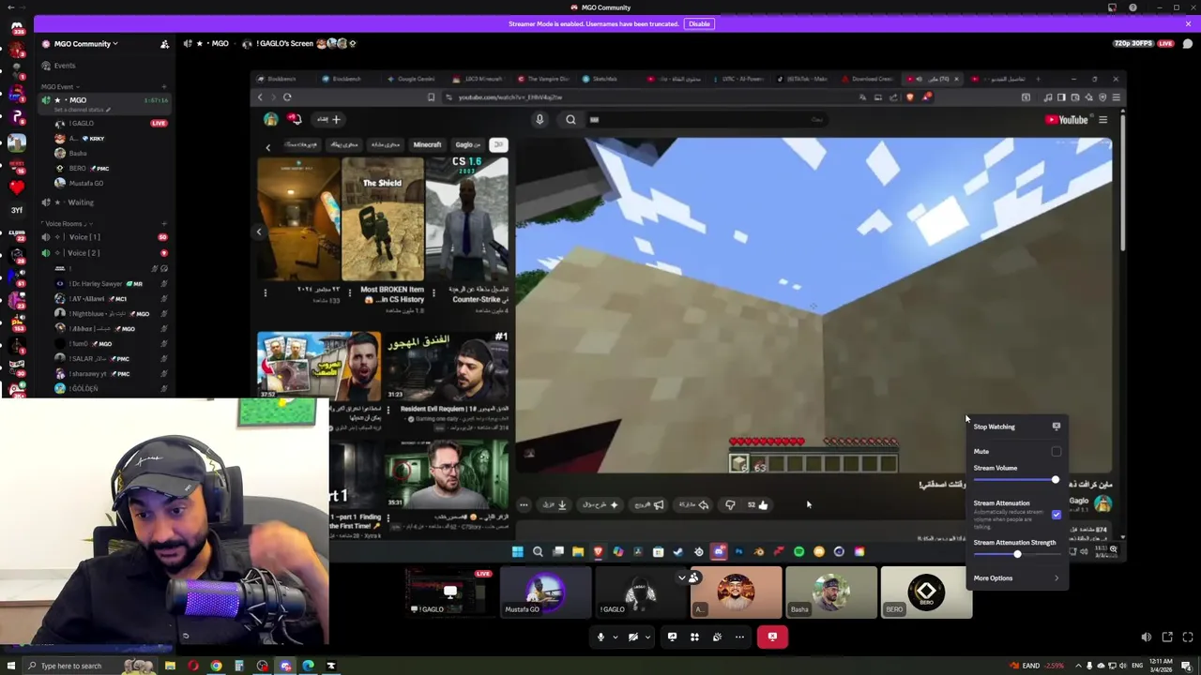Select BERO participant tile
Screen dimensions: 1201x675
[926, 592]
